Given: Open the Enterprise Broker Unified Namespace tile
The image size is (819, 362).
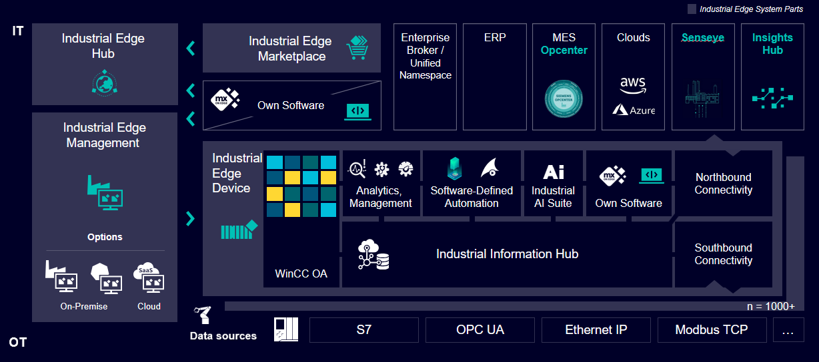Looking at the screenshot, I should click(x=425, y=77).
